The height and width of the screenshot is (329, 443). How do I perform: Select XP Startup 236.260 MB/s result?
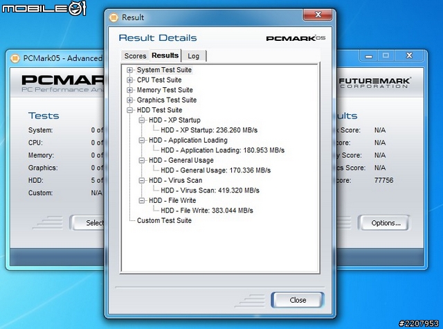point(209,130)
